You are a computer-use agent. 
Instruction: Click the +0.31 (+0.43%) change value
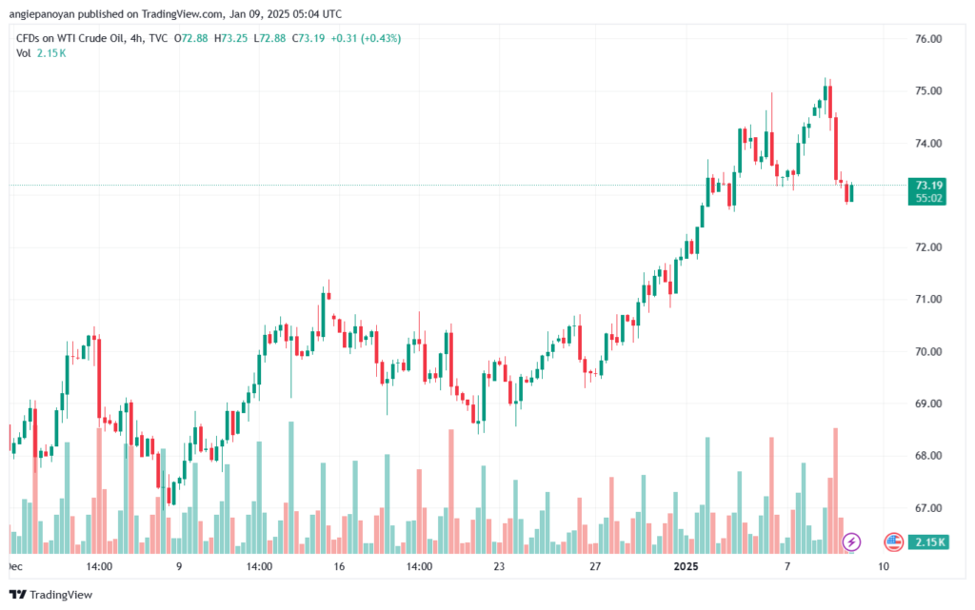tap(366, 38)
